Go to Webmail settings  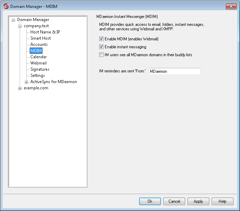(38, 63)
